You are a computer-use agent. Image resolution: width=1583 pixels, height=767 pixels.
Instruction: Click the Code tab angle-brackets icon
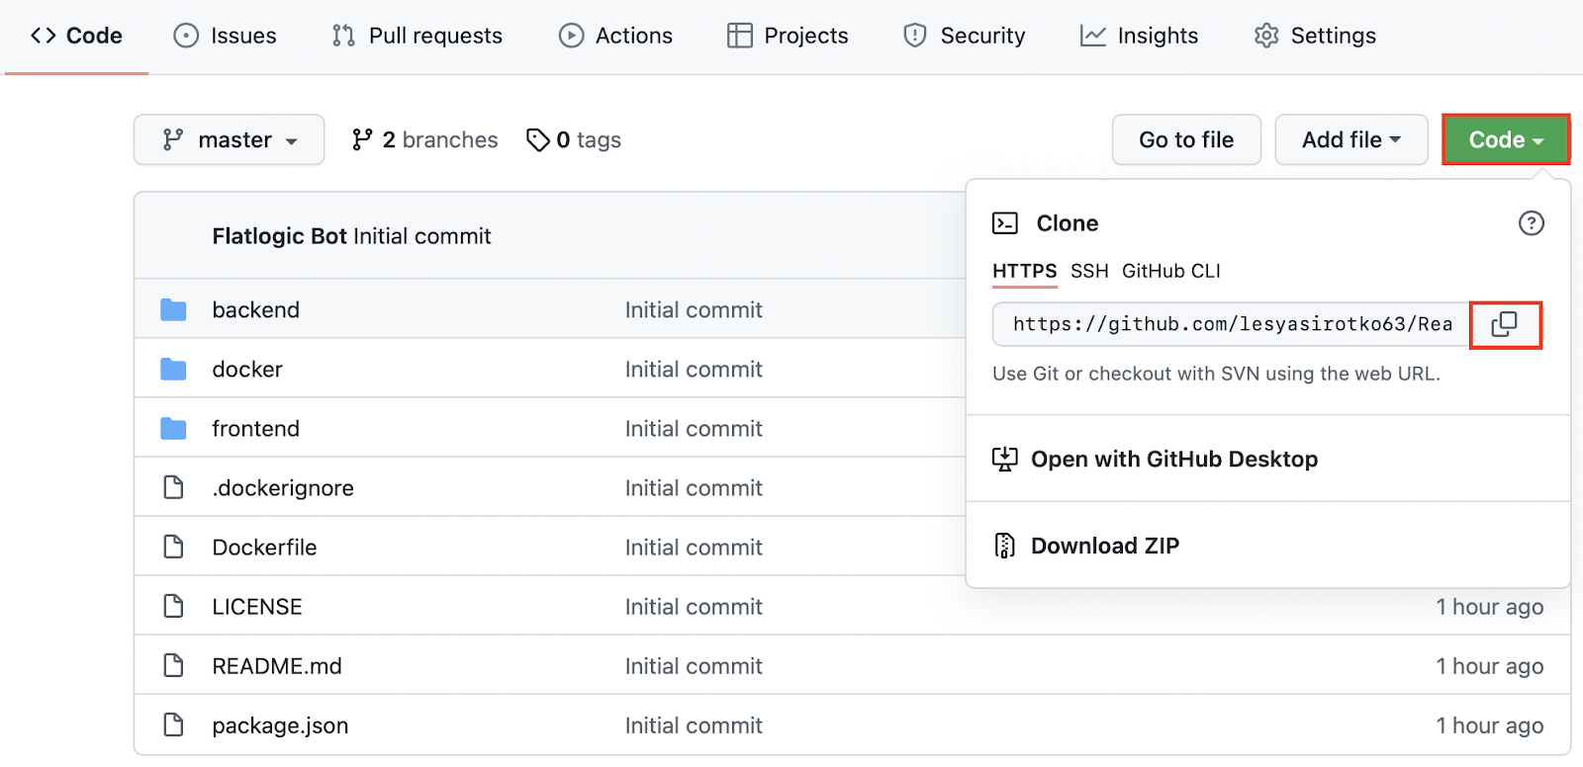point(44,36)
